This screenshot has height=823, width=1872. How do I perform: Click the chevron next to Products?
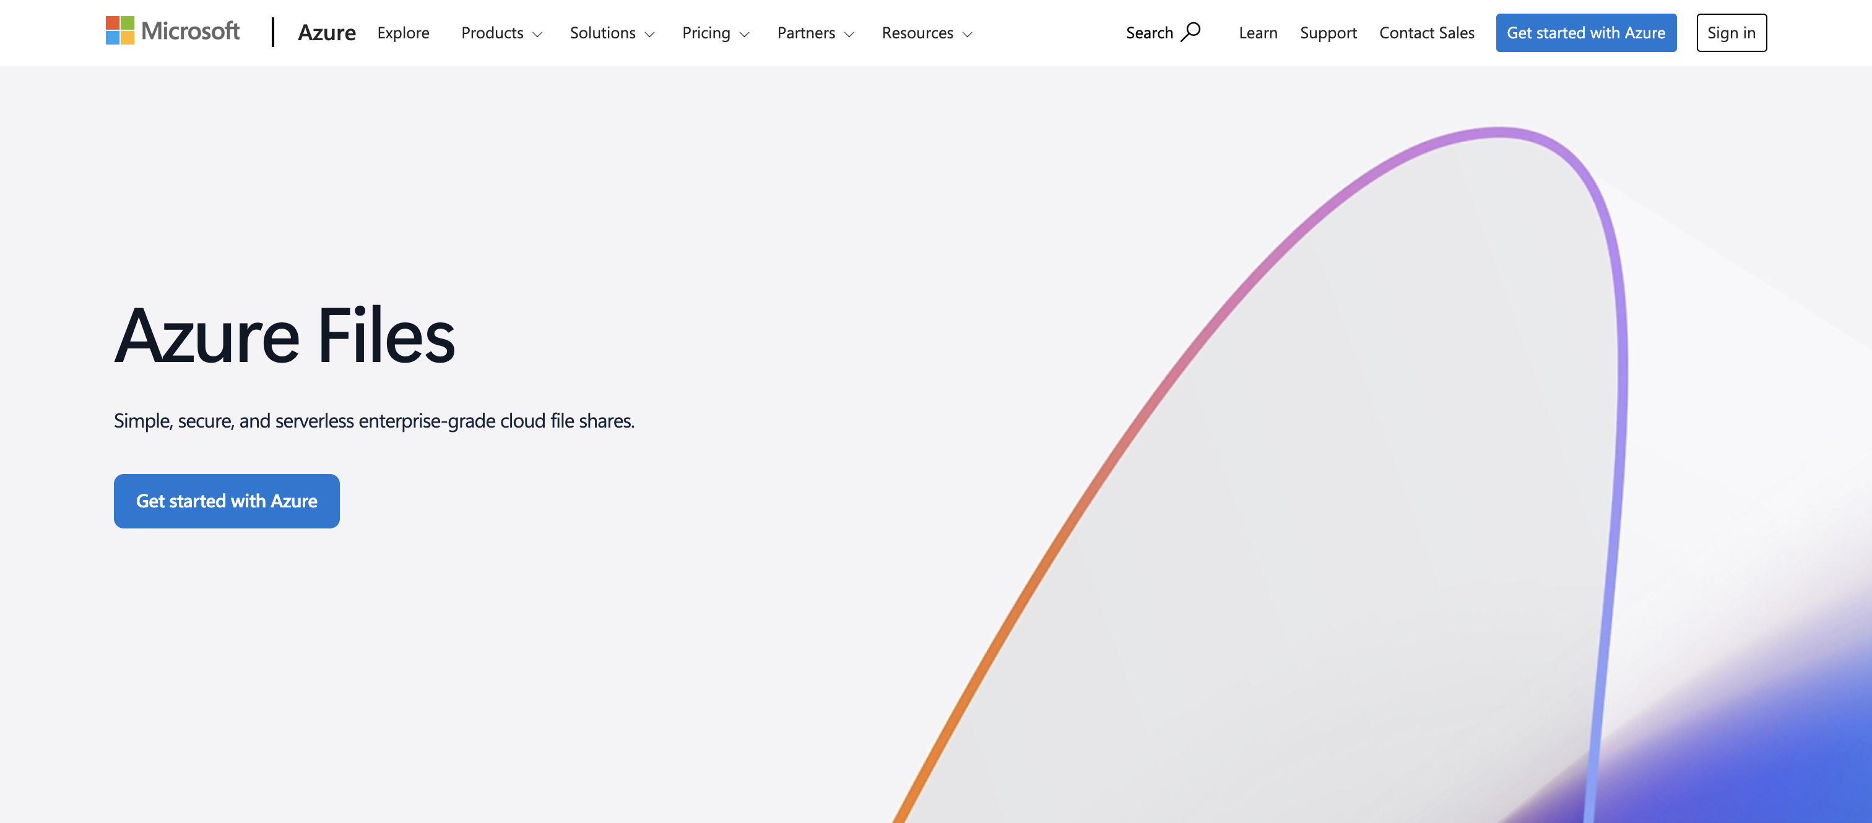point(538,34)
